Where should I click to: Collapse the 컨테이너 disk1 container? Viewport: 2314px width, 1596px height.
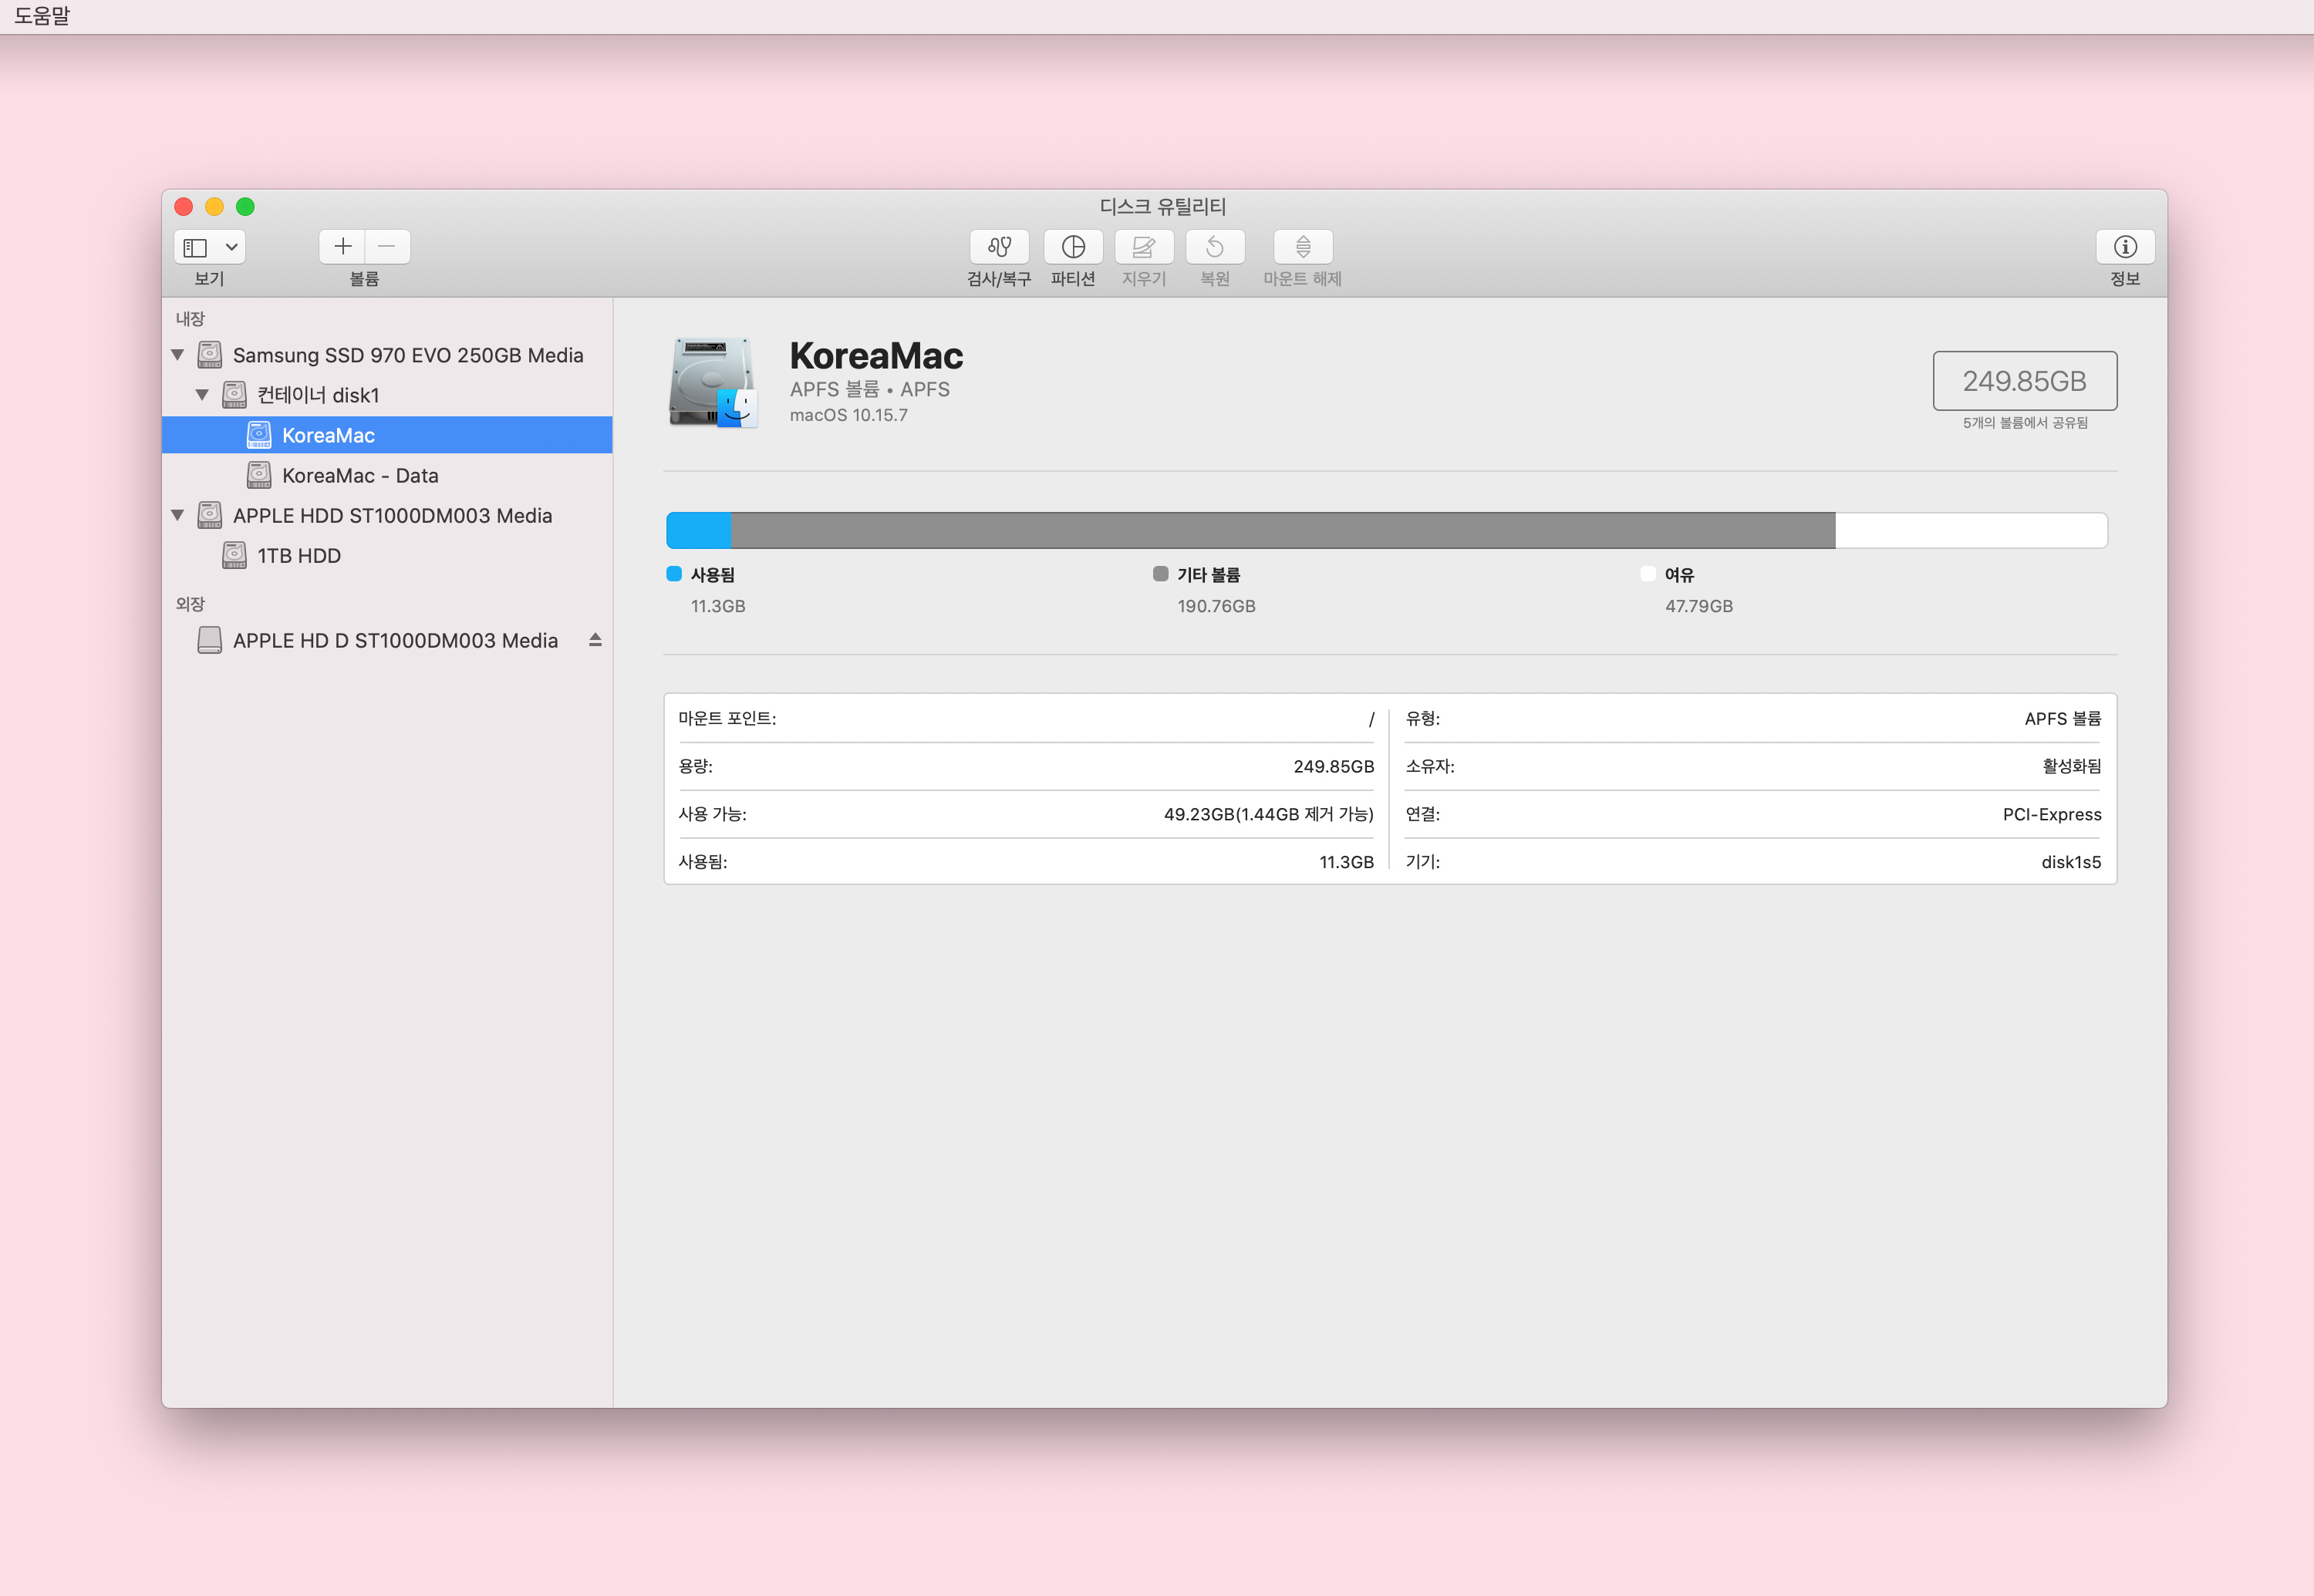tap(202, 395)
